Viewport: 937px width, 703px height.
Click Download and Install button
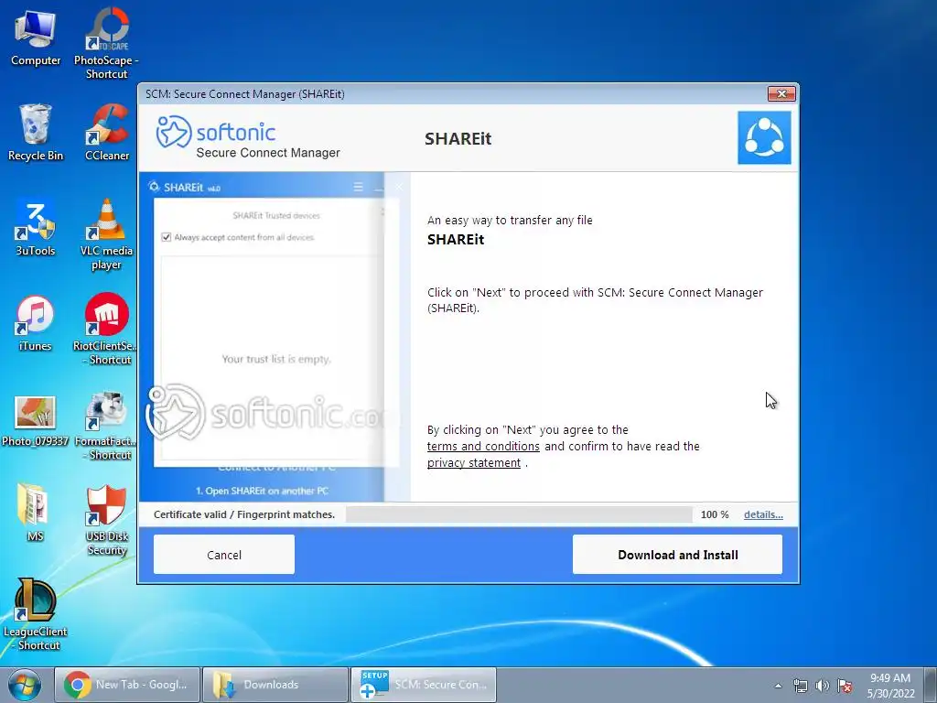[677, 555]
